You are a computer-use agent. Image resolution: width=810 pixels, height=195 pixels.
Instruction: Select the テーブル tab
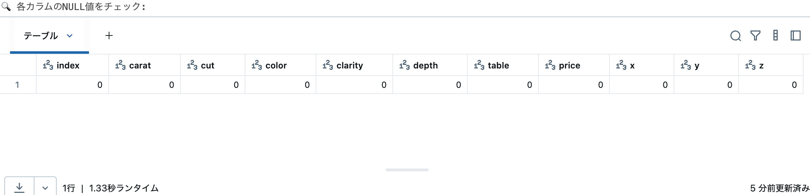[x=41, y=36]
